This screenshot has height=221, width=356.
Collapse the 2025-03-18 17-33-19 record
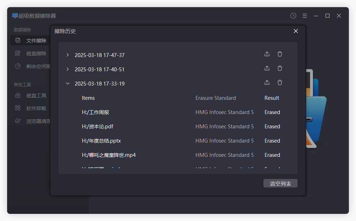68,83
